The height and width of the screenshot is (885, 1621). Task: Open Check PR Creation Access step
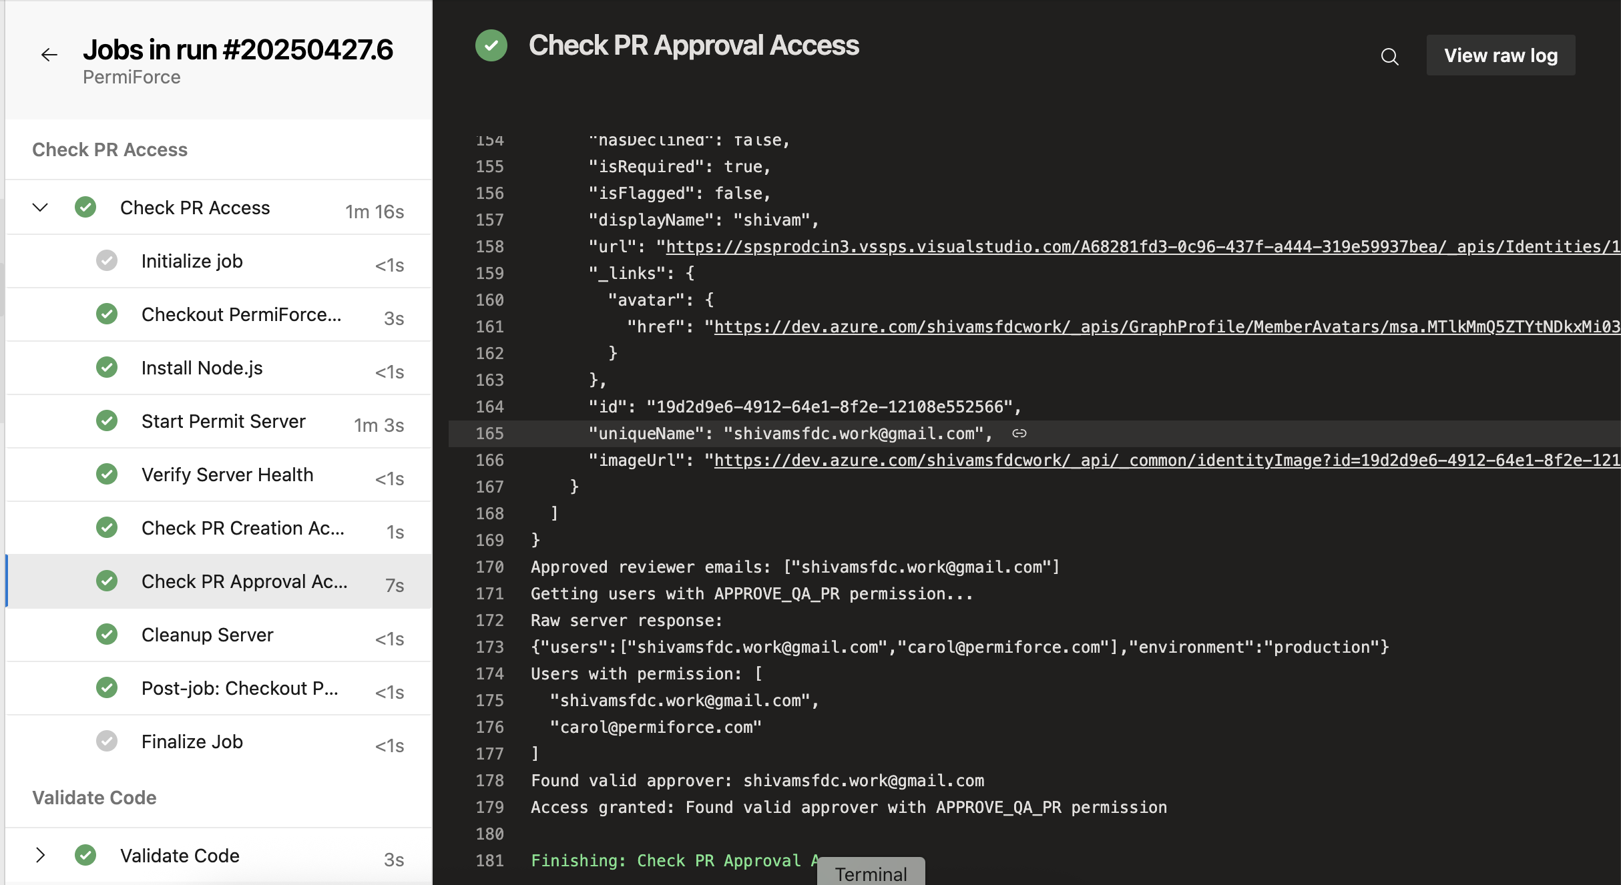(219, 528)
